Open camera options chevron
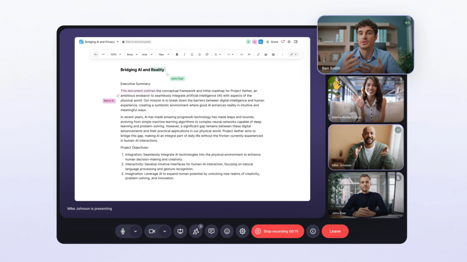 click(165, 231)
